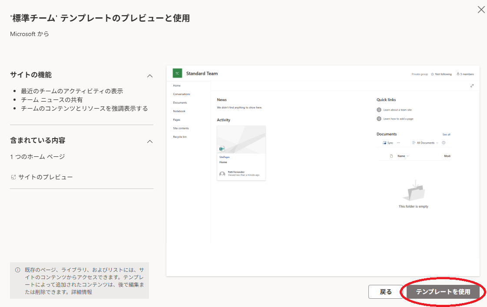The height and width of the screenshot is (307, 487).
Task: Open the Learn how to add a page link
Action: pyautogui.click(x=398, y=119)
